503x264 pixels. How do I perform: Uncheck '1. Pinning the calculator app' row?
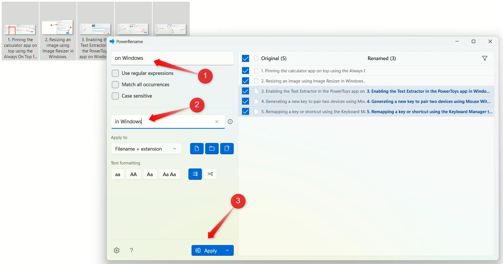tap(245, 71)
